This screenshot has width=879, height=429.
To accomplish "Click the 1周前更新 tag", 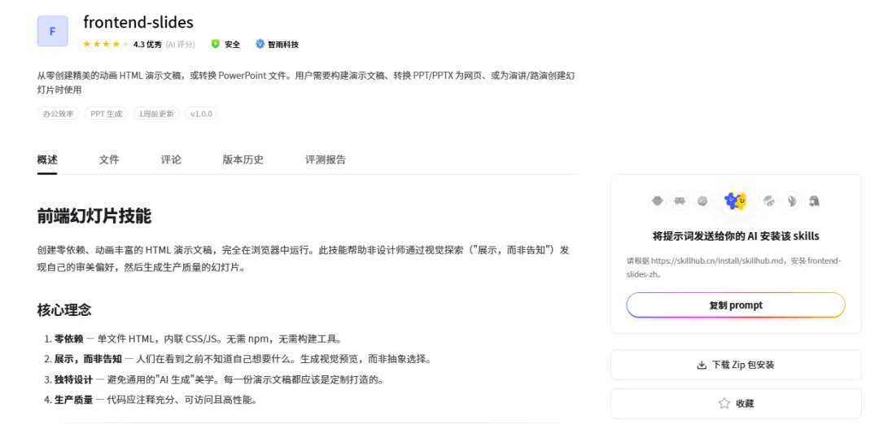I will pyautogui.click(x=156, y=114).
